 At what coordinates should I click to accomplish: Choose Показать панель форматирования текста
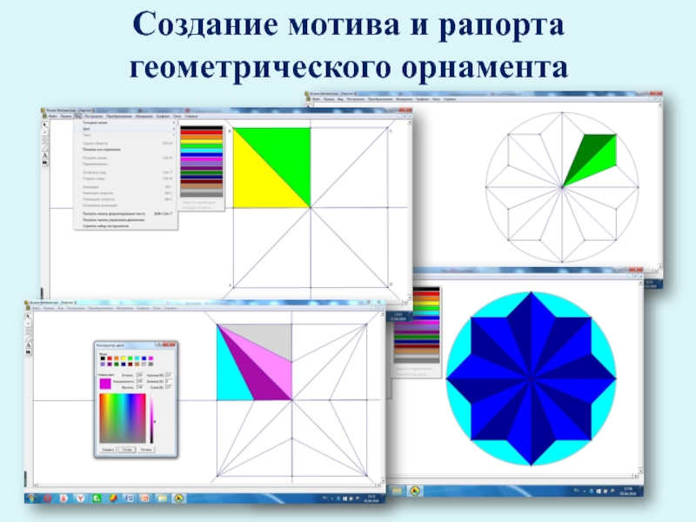pyautogui.click(x=125, y=213)
